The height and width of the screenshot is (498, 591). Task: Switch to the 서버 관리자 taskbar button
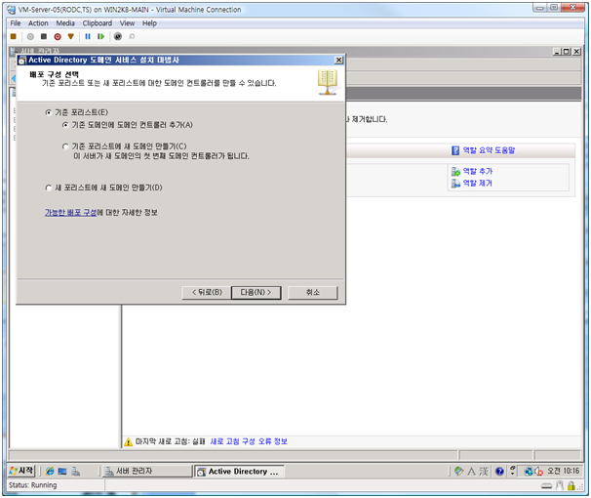(x=146, y=472)
